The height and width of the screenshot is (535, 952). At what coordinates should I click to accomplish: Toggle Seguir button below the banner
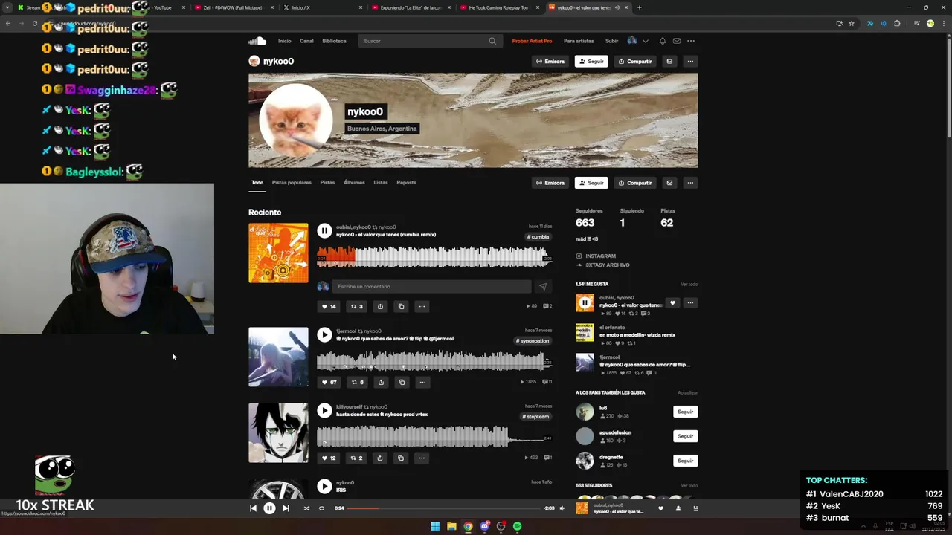click(x=591, y=183)
